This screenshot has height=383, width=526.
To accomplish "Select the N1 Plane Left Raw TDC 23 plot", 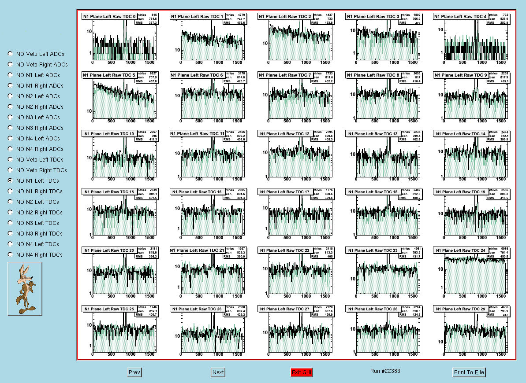I will [384, 273].
